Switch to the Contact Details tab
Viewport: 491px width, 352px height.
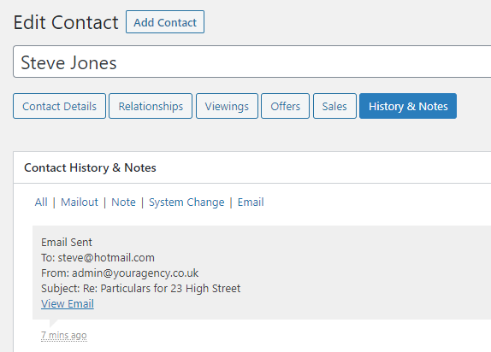pos(60,106)
